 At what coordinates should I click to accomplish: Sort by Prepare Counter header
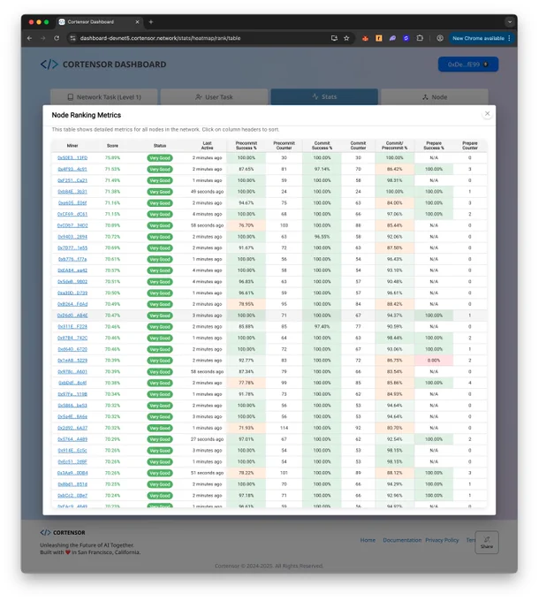point(470,146)
